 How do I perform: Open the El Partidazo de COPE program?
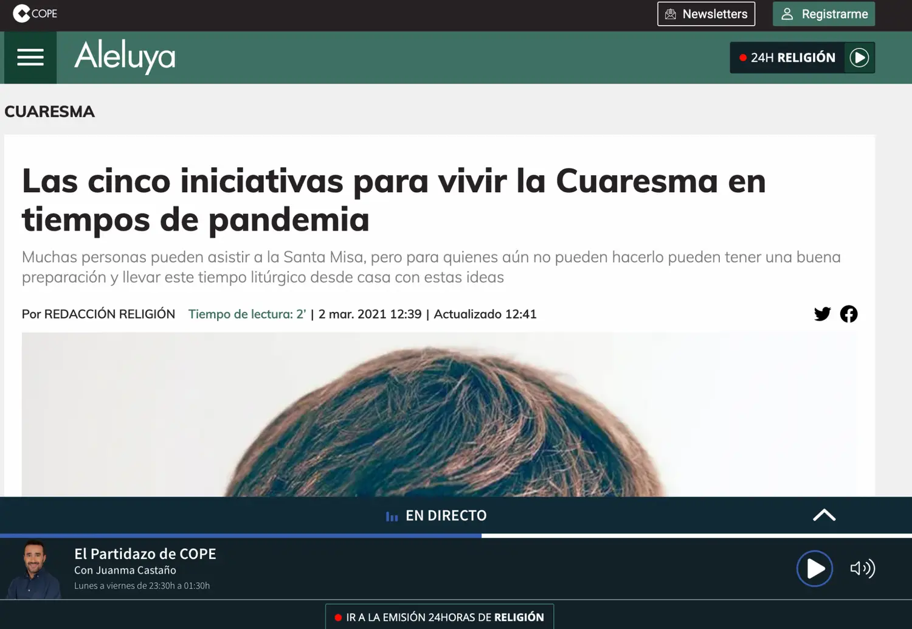(145, 554)
